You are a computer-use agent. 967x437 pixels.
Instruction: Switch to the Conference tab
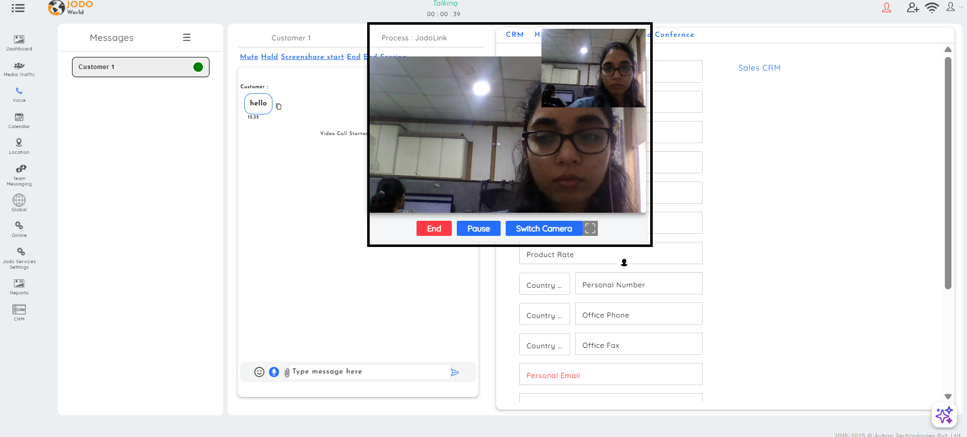[674, 35]
